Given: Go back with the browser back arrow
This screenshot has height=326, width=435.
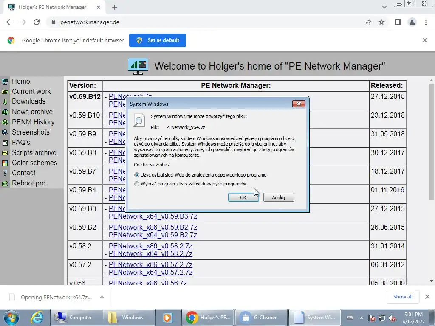Looking at the screenshot, I should click(9, 22).
